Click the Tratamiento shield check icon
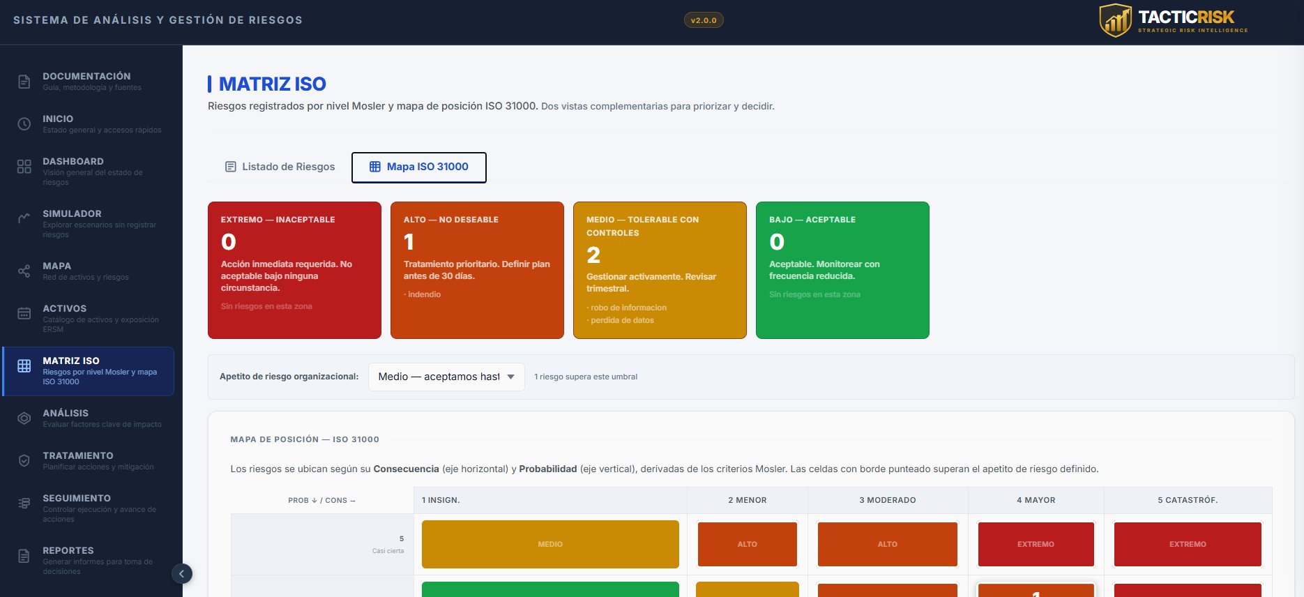The height and width of the screenshot is (597, 1304). pos(24,461)
